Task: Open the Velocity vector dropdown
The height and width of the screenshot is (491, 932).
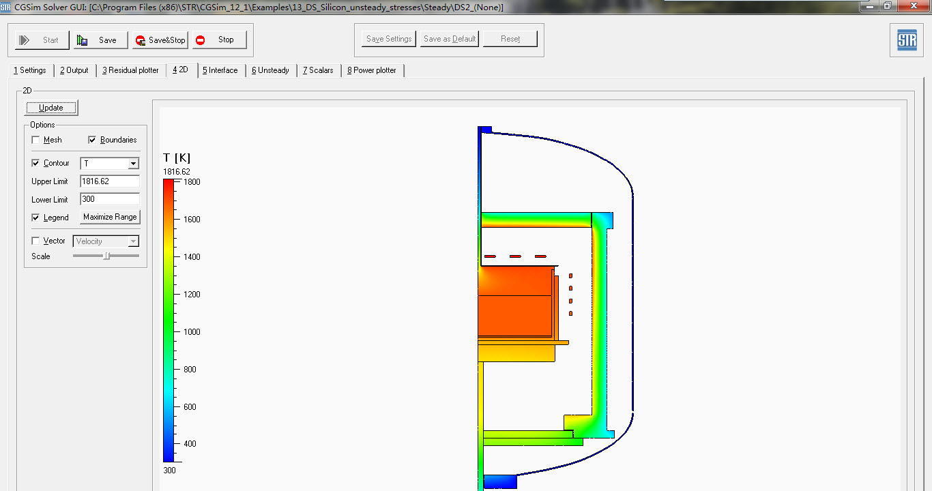Action: (106, 241)
